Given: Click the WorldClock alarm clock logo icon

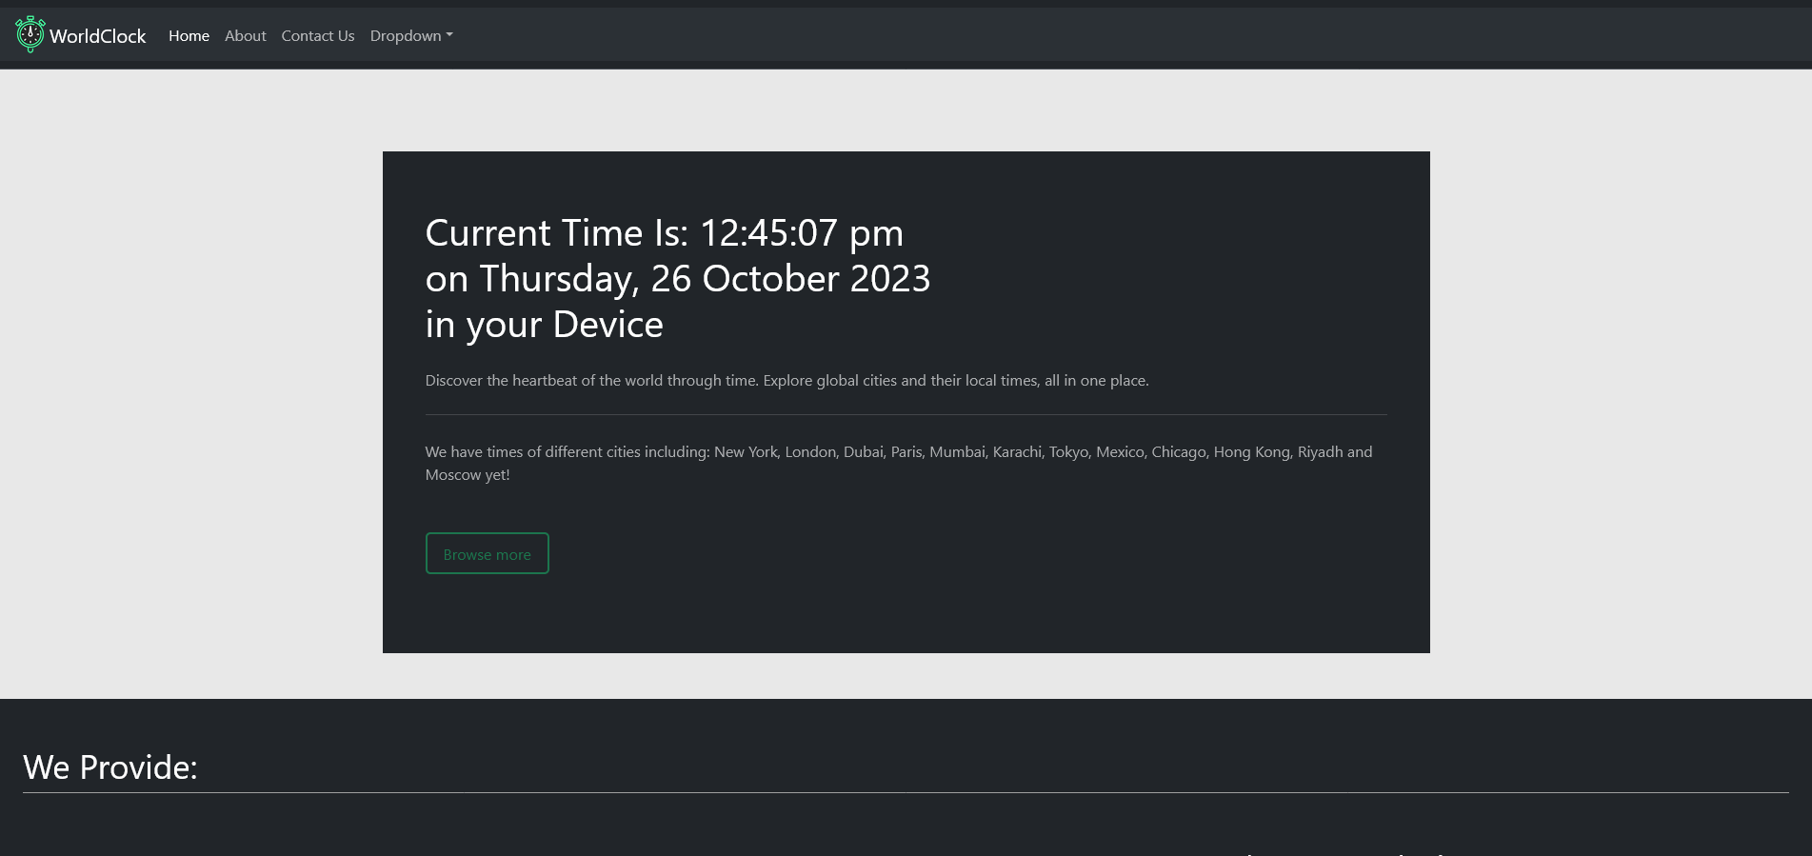Looking at the screenshot, I should tap(30, 34).
